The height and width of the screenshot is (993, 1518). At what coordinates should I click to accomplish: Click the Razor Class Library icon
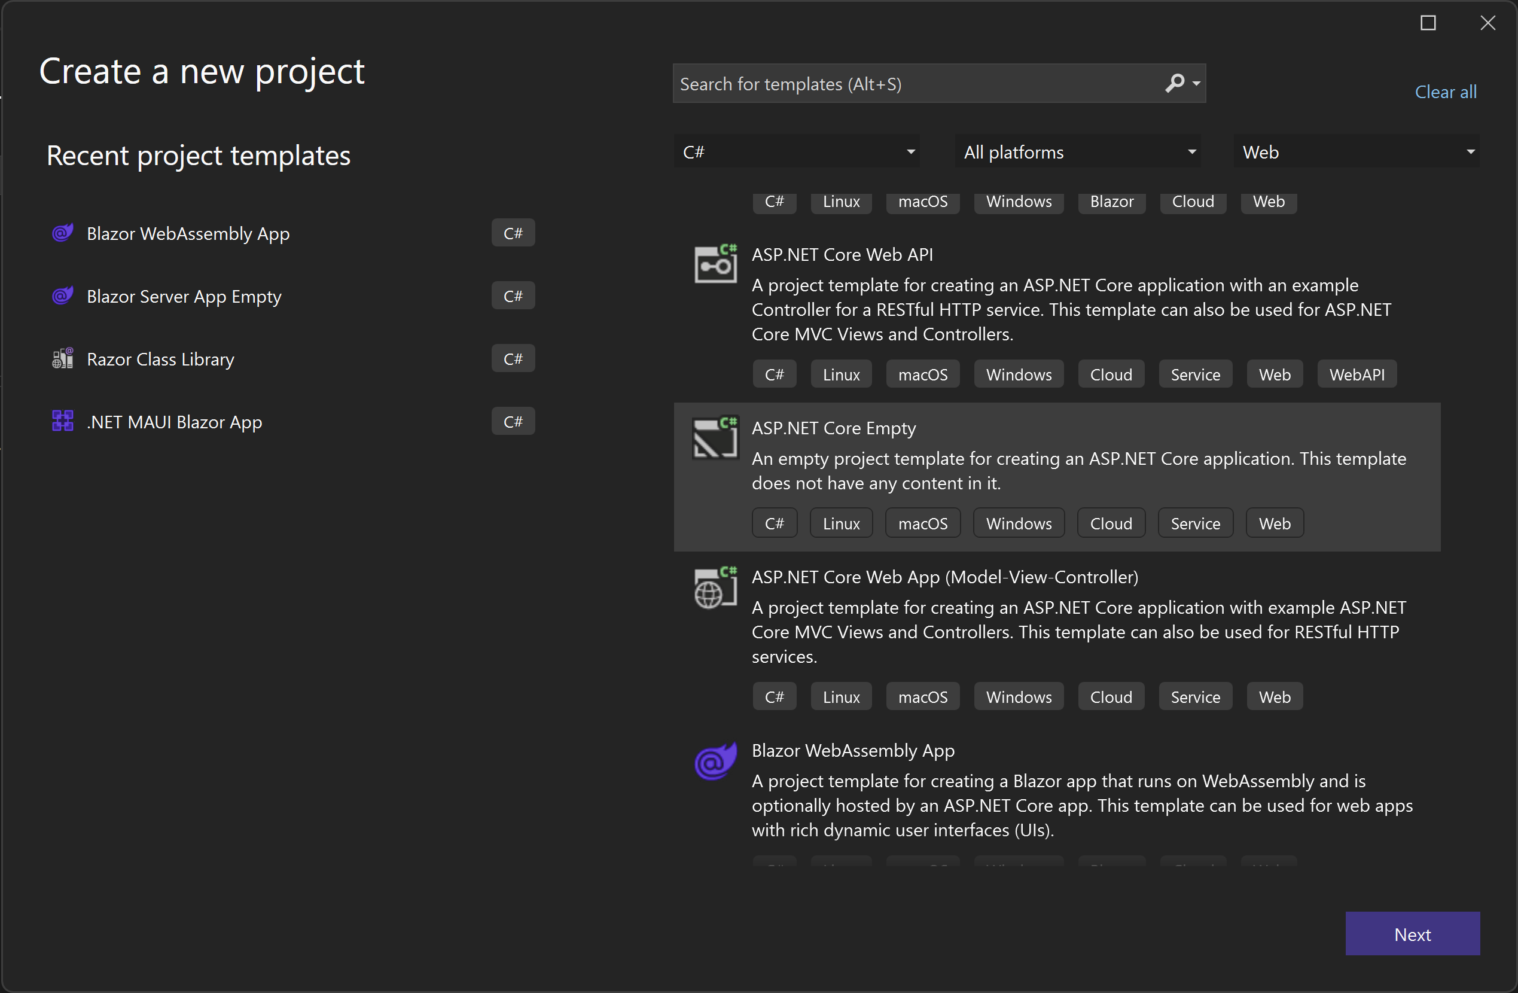pos(63,358)
